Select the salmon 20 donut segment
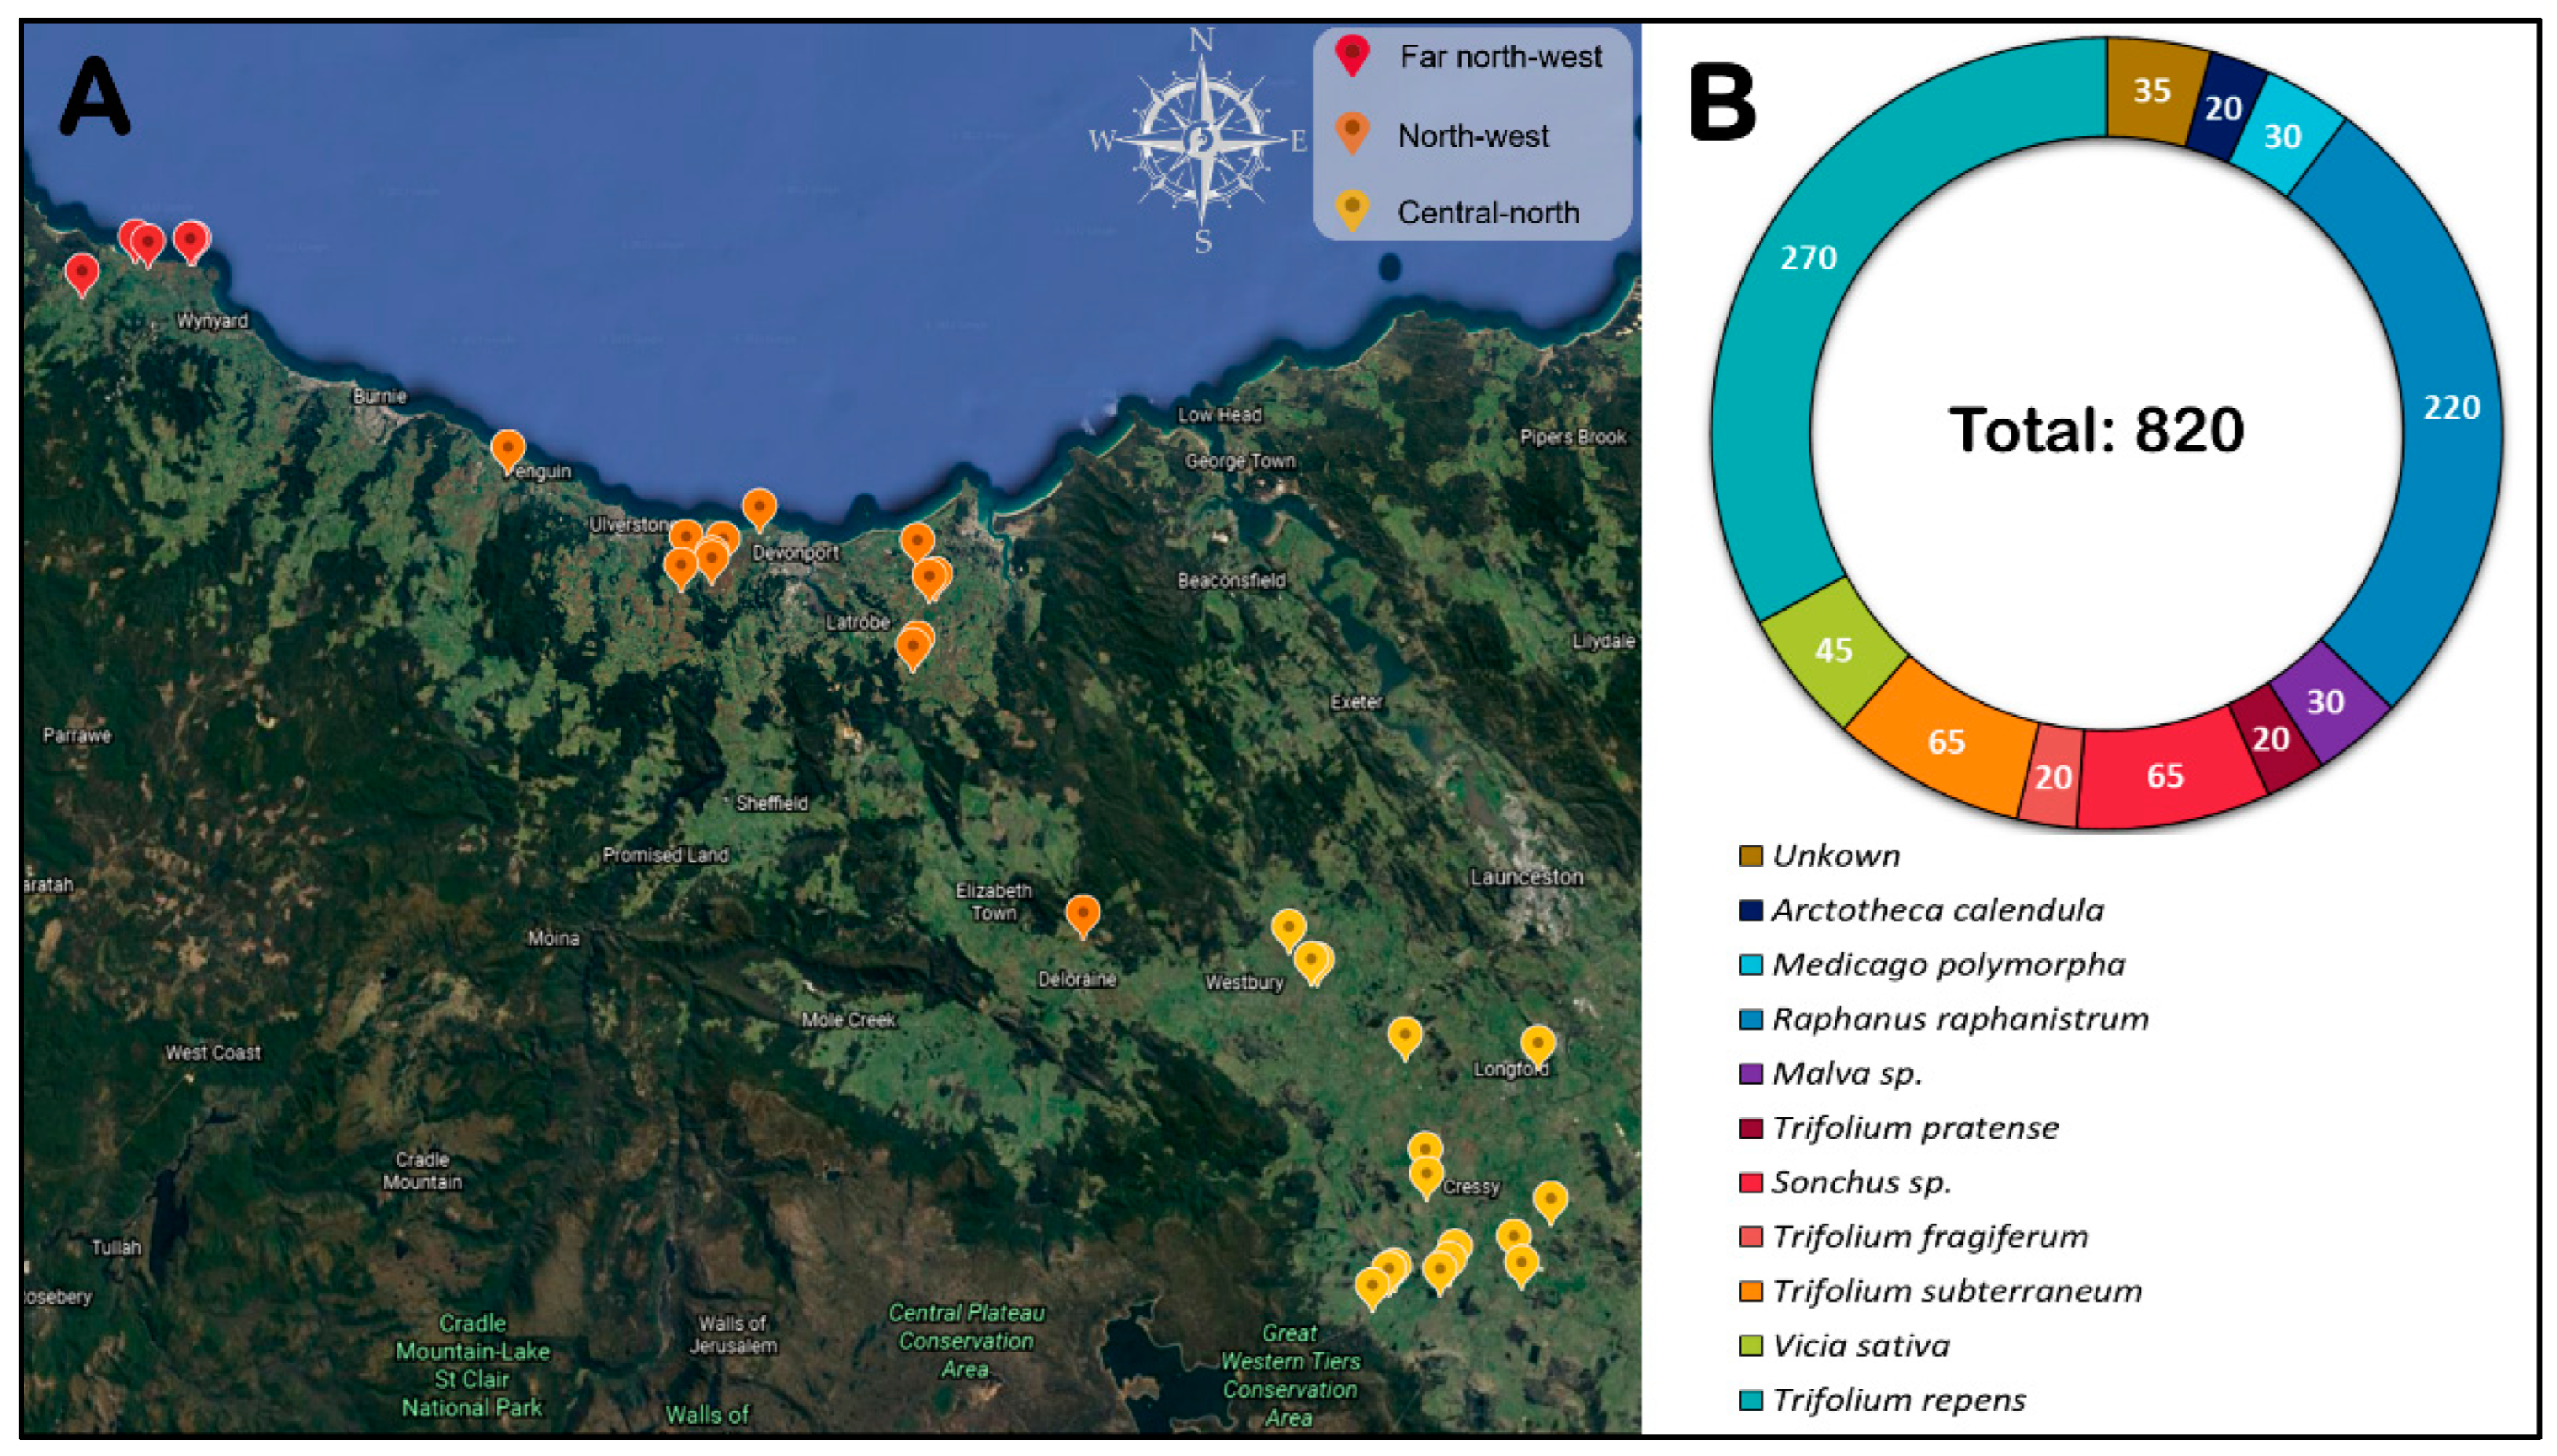The width and height of the screenshot is (2557, 1456). click(x=2054, y=777)
